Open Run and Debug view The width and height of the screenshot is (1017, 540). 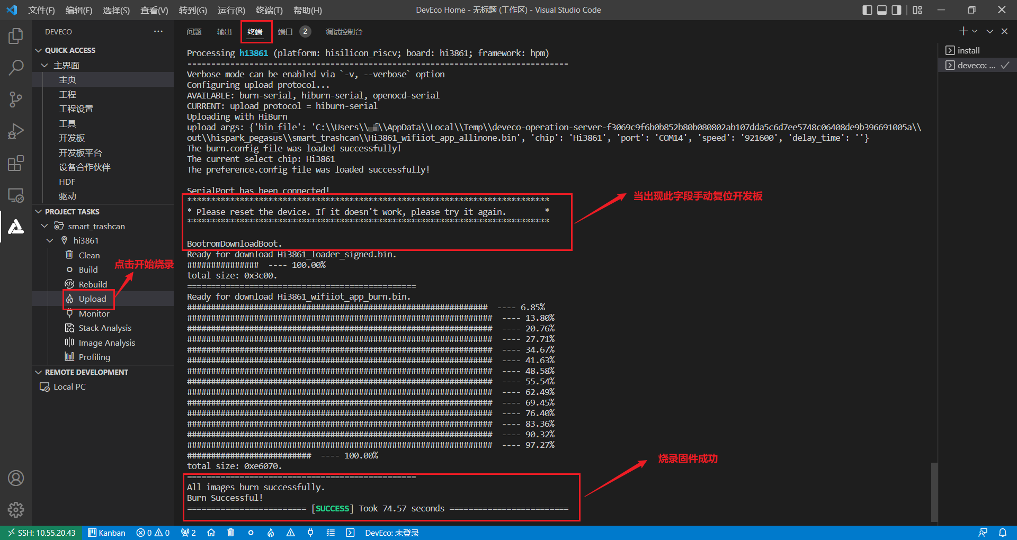16,131
